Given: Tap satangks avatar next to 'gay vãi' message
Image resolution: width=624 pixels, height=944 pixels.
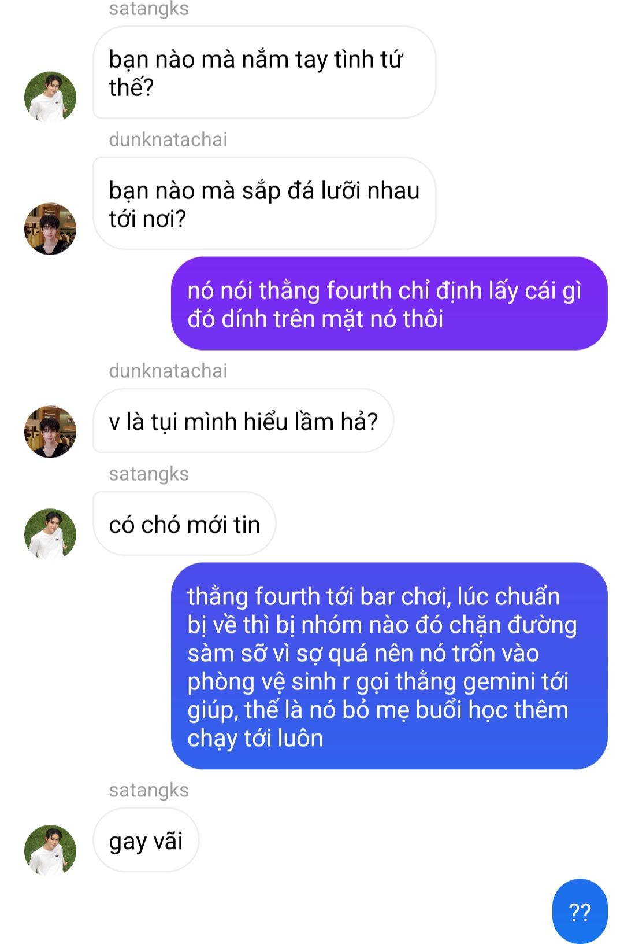Looking at the screenshot, I should tap(50, 851).
